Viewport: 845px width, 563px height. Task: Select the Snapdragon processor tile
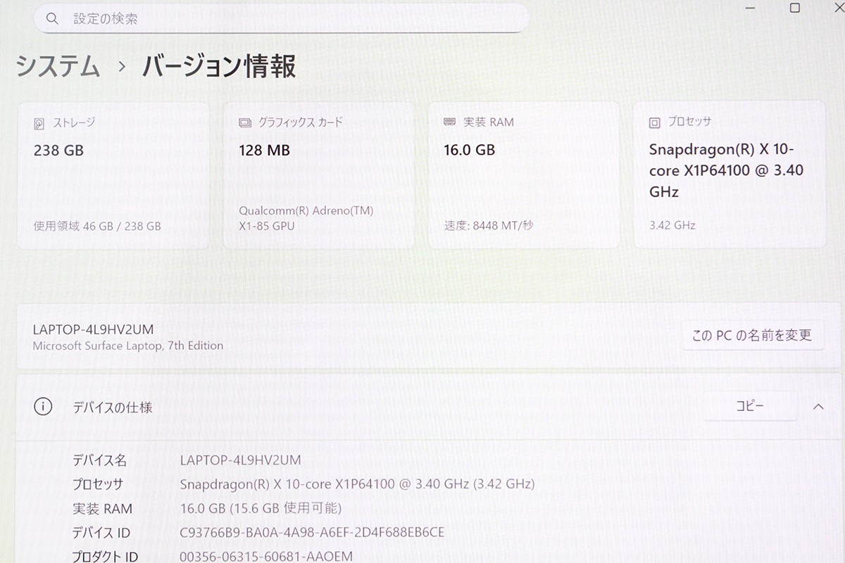(x=729, y=176)
